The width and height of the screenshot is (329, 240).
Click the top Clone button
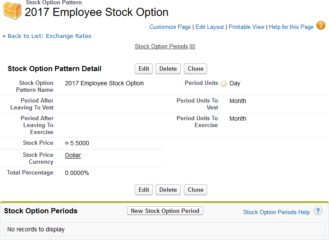click(196, 69)
